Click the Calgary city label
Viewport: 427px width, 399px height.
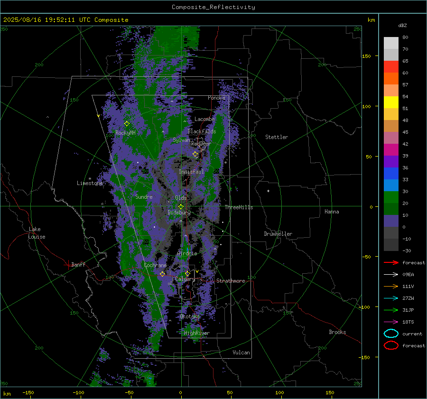(185, 279)
